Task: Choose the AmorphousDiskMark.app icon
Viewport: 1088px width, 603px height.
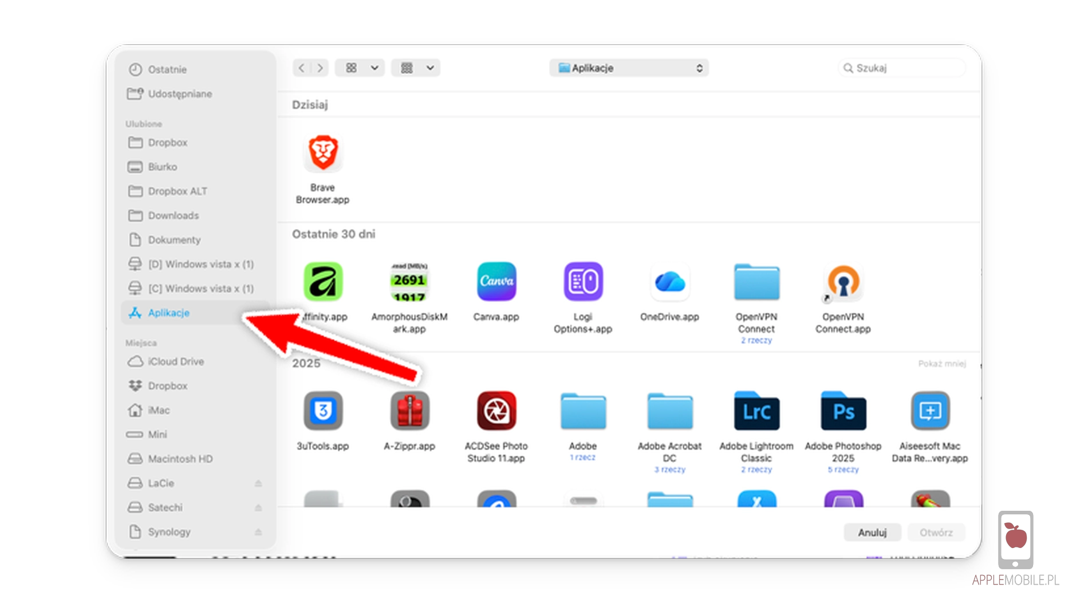Action: 409,282
